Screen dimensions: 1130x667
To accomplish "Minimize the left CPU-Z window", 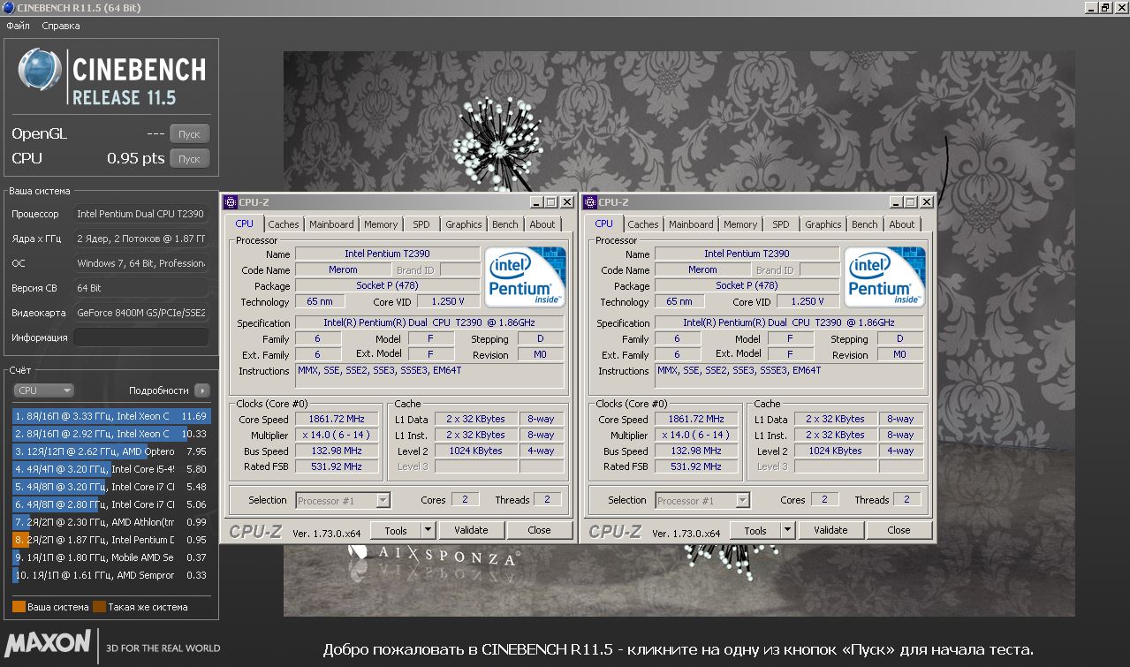I will coord(535,202).
